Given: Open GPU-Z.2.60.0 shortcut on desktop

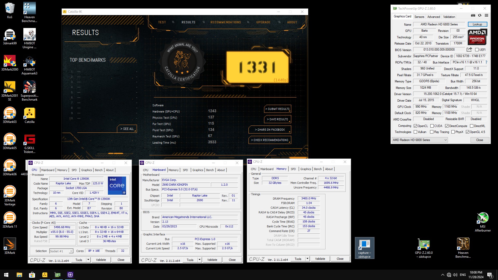Looking at the screenshot, I should click(424, 248).
